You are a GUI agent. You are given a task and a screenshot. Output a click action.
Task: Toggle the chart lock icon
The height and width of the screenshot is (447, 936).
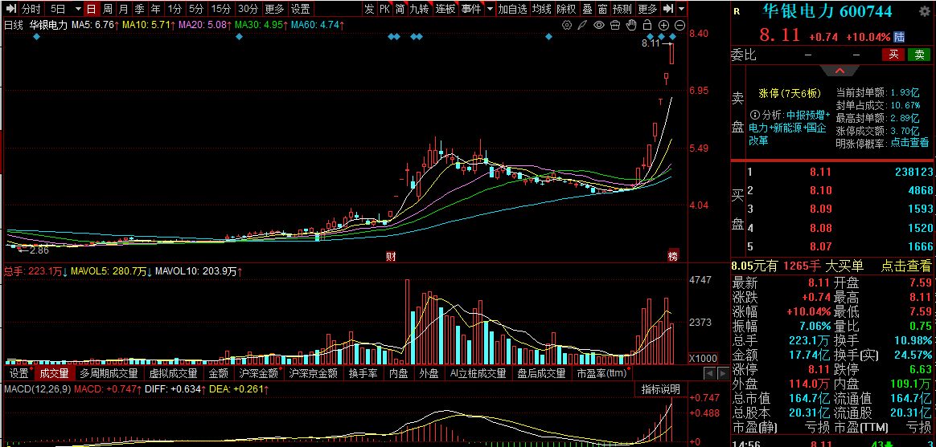(647, 25)
